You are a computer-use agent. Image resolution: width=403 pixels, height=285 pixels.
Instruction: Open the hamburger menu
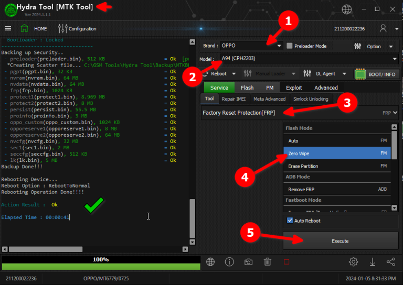tap(8, 28)
